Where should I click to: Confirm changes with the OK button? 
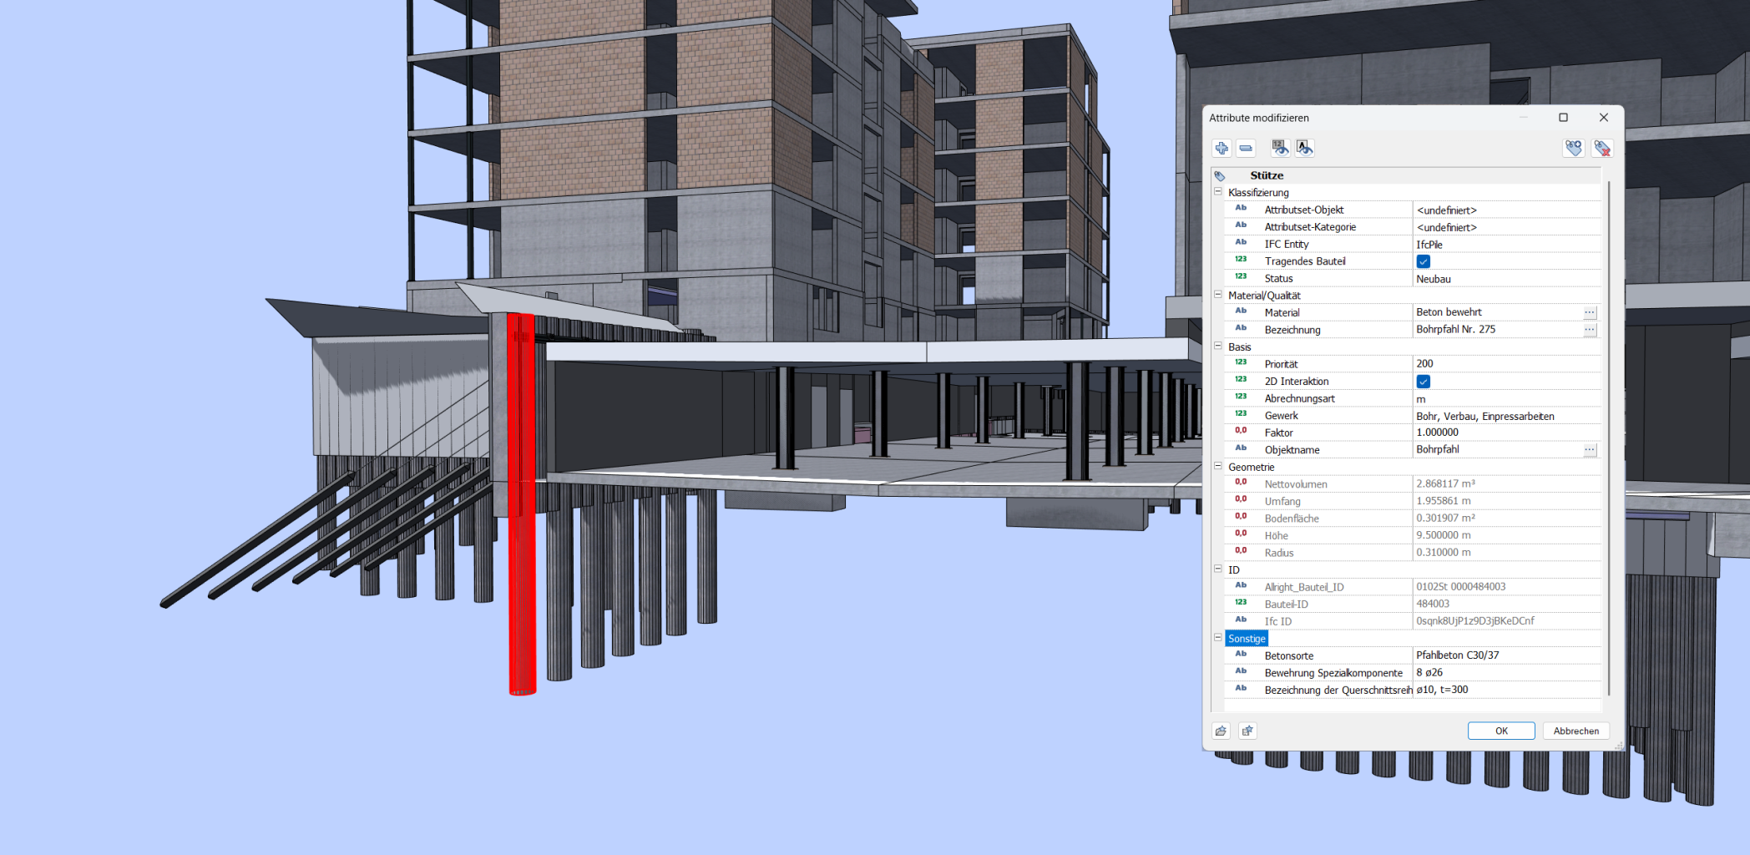click(1500, 731)
